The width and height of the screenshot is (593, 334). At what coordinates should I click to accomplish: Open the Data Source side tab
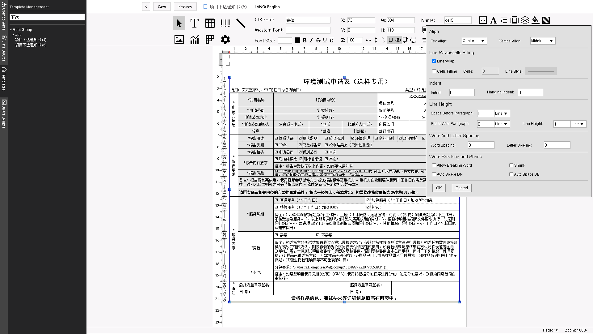(4, 48)
